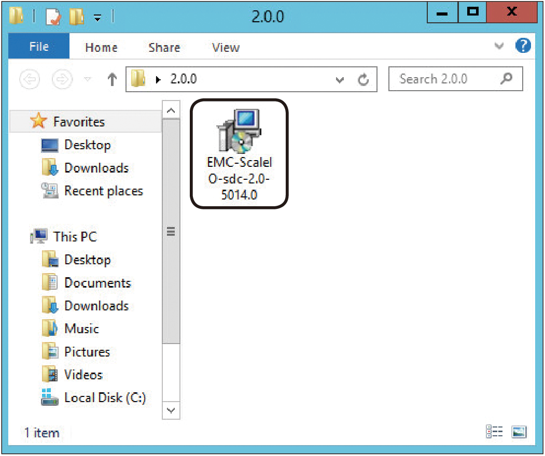This screenshot has width=545, height=456.
Task: Click the Documents folder icon
Action: pos(50,282)
